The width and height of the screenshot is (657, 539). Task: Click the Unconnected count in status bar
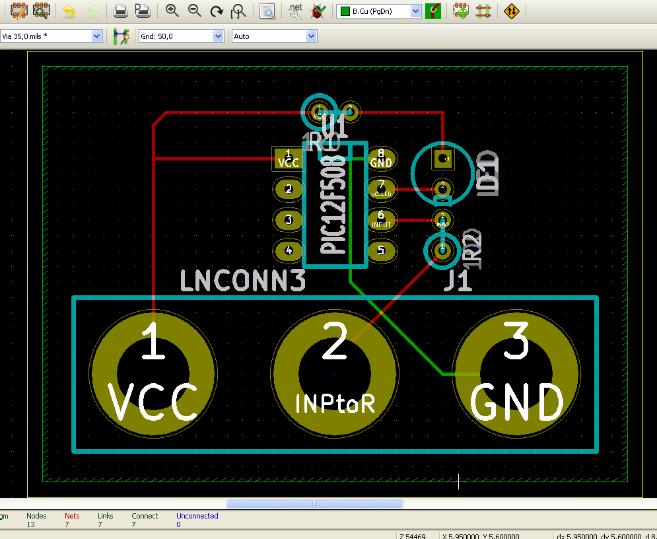tap(179, 524)
